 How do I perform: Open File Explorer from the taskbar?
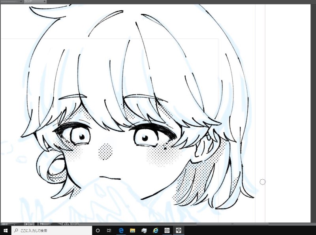tap(132, 230)
